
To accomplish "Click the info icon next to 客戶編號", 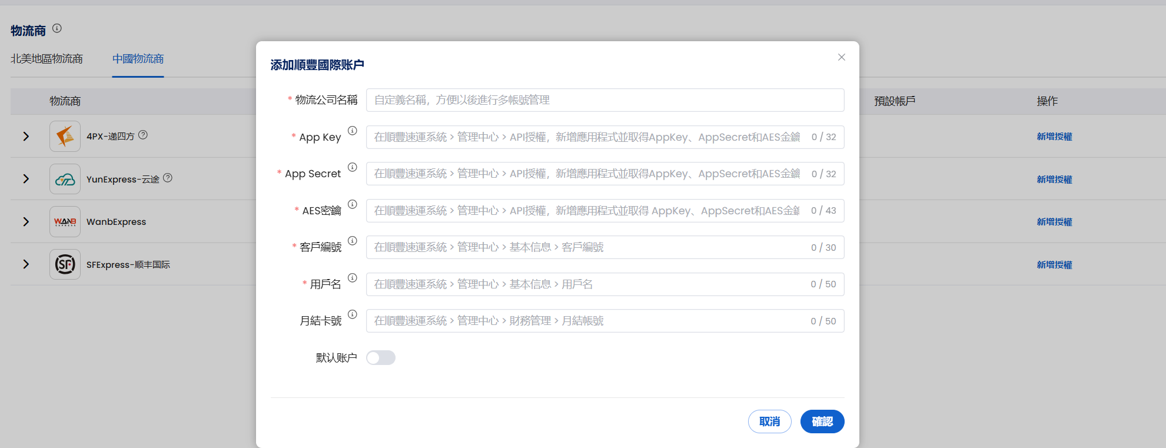I will pos(352,241).
